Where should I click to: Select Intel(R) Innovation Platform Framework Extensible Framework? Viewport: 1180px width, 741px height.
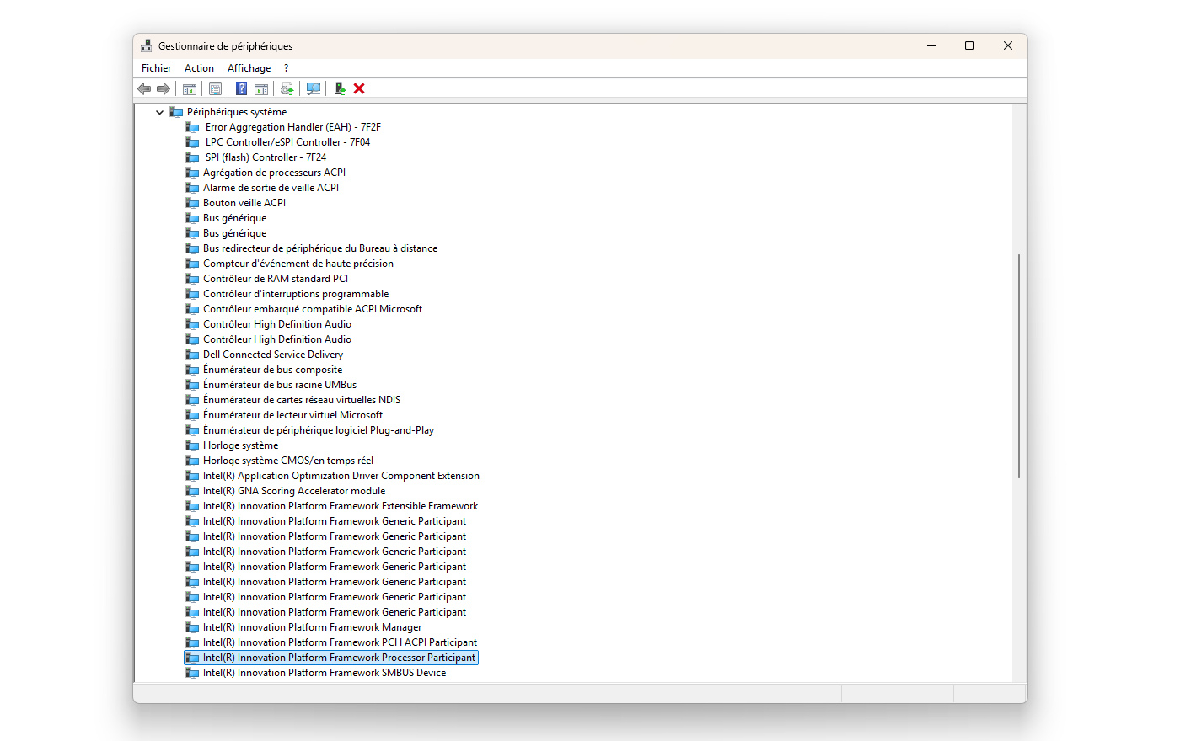click(x=341, y=506)
